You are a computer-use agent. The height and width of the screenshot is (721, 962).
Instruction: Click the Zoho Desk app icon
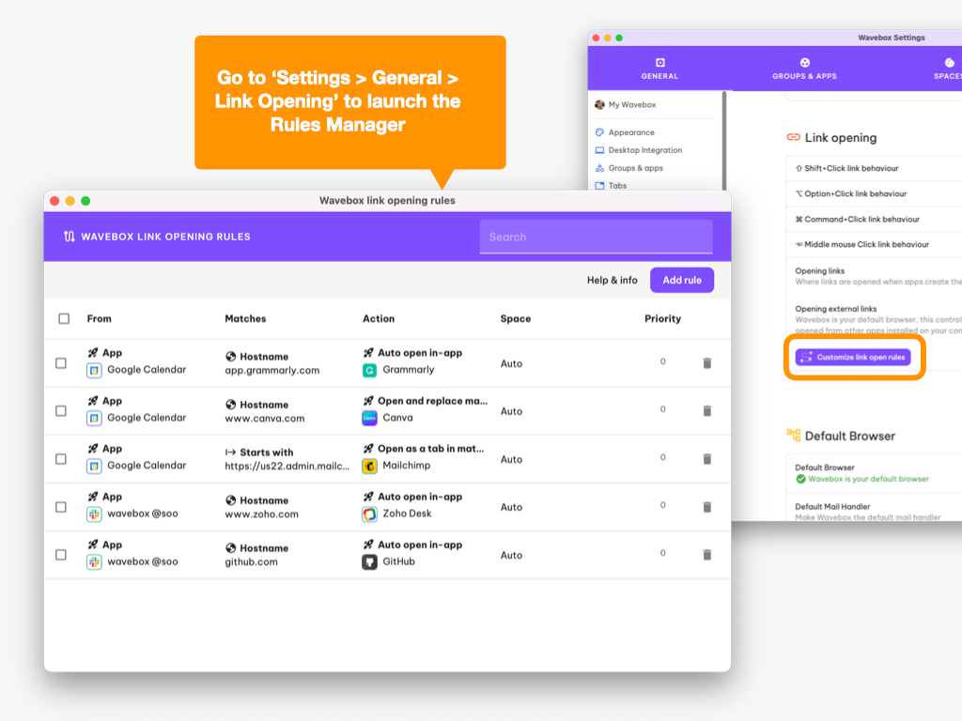(369, 514)
